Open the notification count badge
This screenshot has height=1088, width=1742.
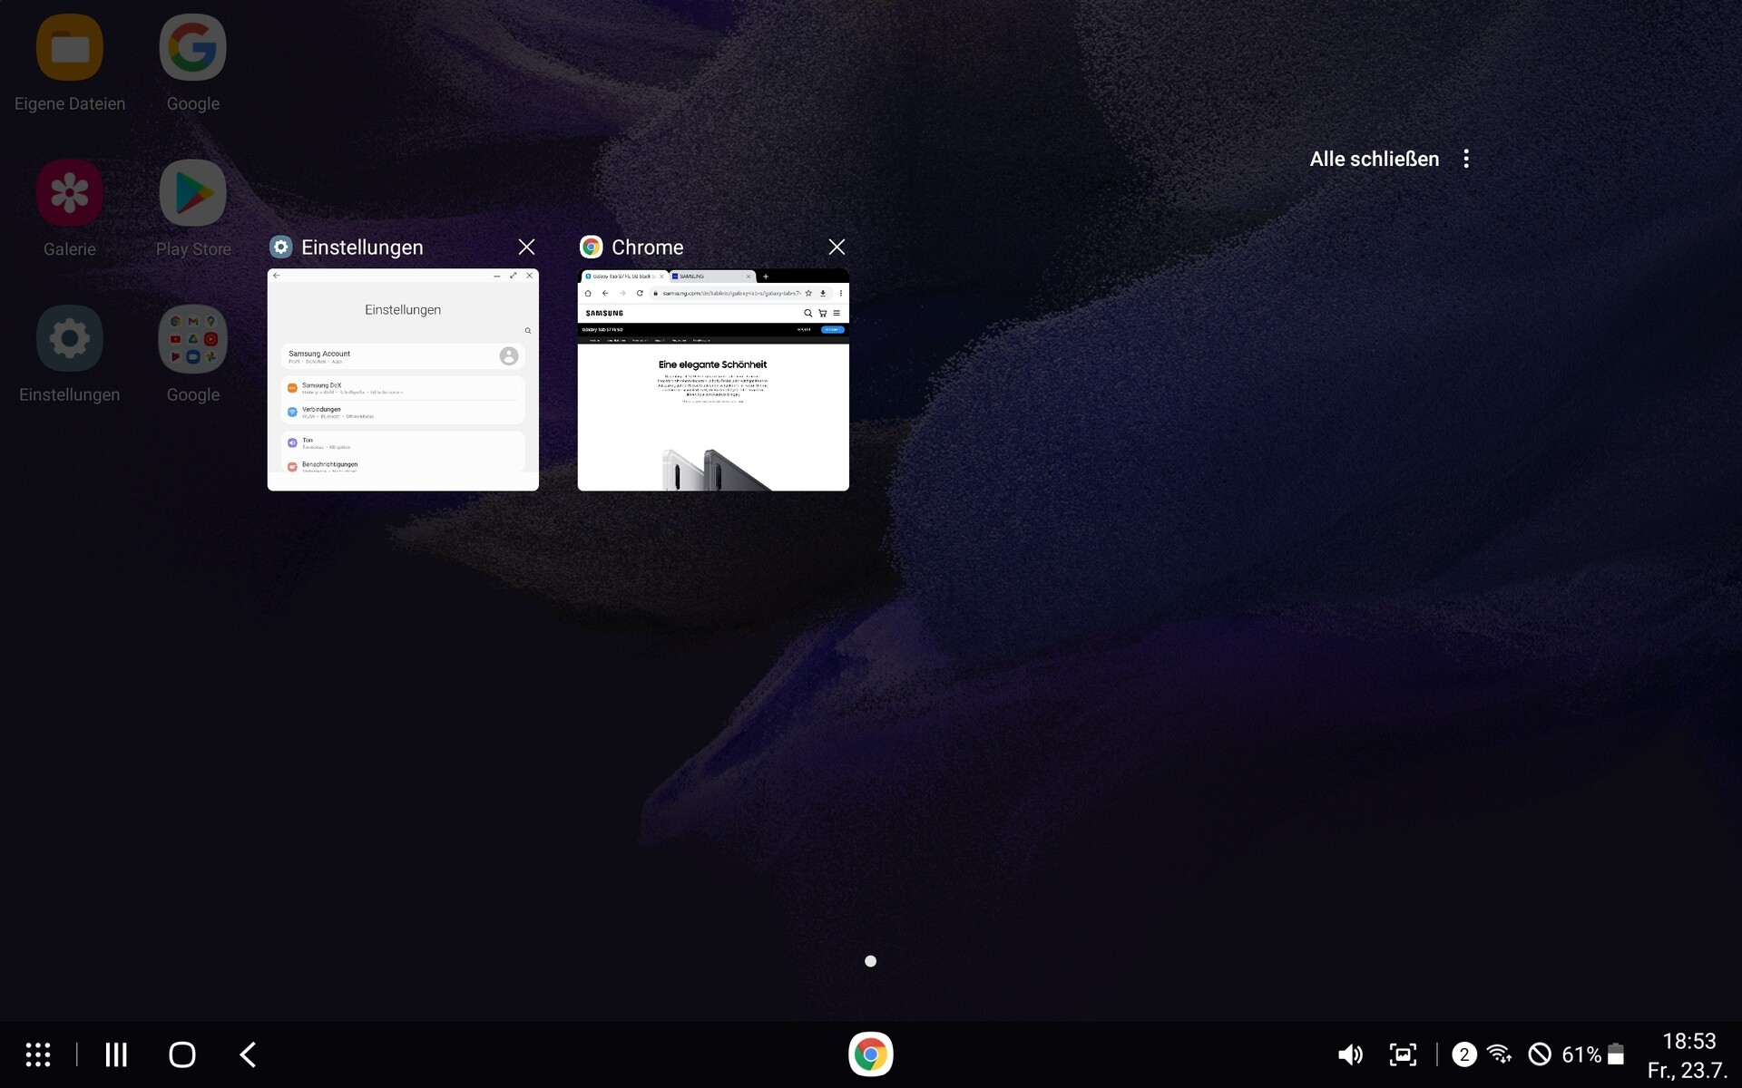pos(1463,1054)
